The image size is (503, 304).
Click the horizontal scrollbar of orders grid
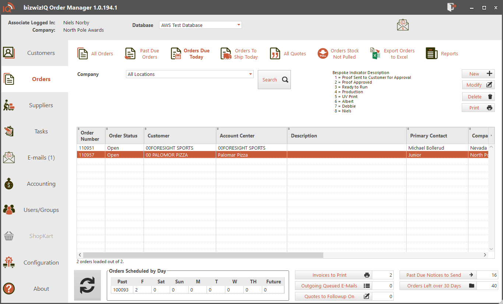click(203, 255)
